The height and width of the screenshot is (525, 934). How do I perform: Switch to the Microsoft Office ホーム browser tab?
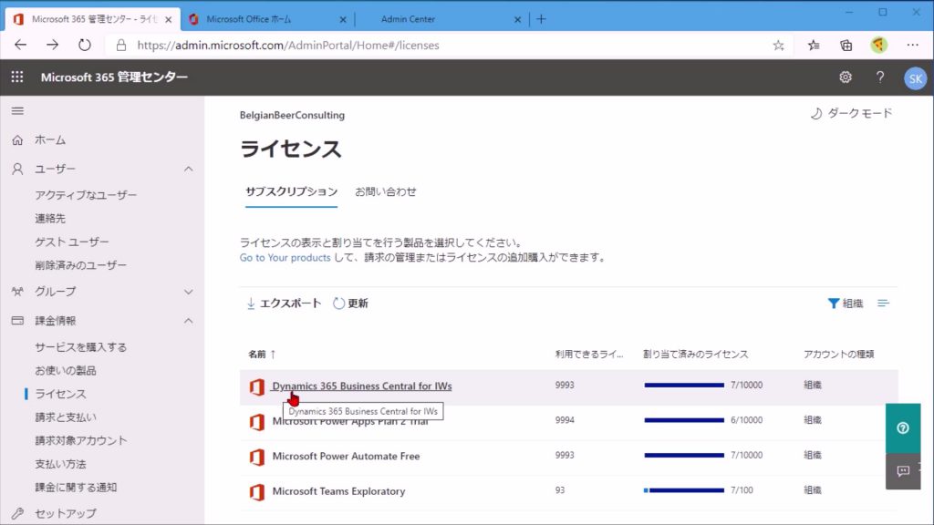tap(266, 19)
